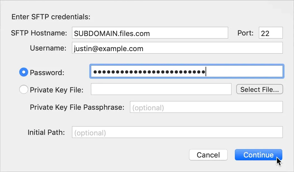Focus the Username field with justin@example.com
Screen dimensions: 294x172
click(x=177, y=48)
